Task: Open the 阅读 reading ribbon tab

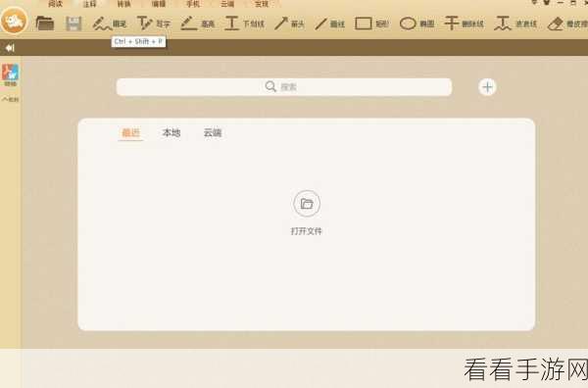Action: click(x=55, y=4)
